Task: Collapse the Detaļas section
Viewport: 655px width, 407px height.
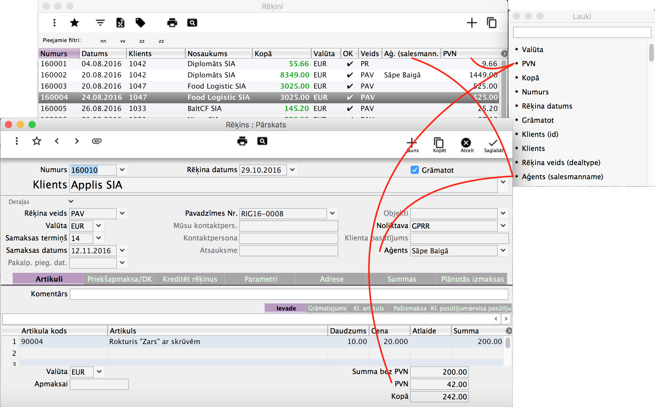Action: tap(71, 202)
